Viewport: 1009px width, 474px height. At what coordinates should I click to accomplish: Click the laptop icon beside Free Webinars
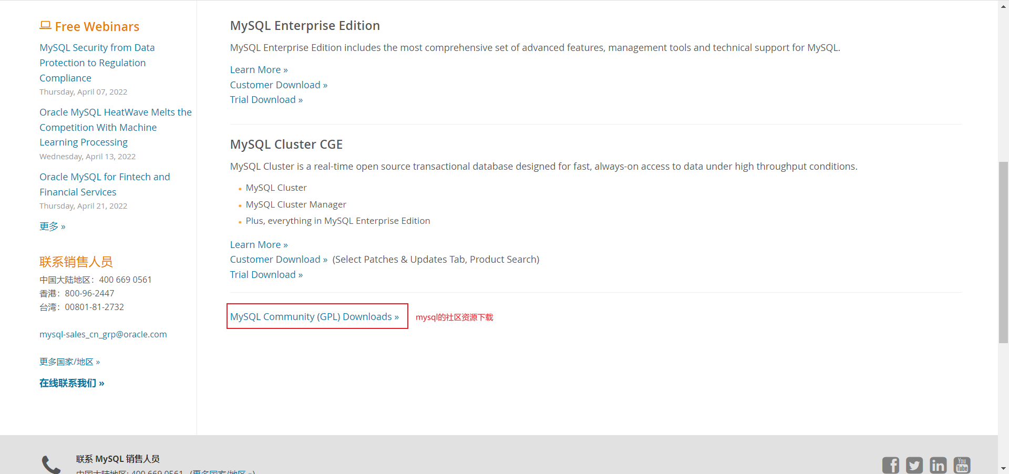click(x=45, y=26)
